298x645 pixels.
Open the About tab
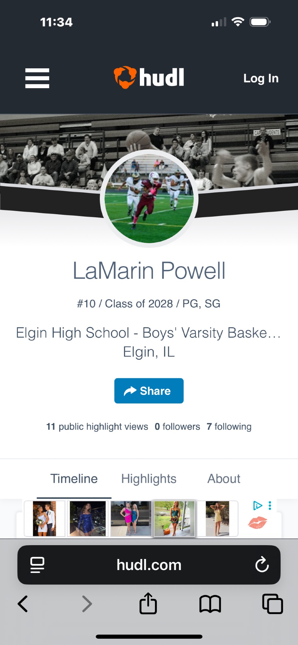[x=224, y=479]
